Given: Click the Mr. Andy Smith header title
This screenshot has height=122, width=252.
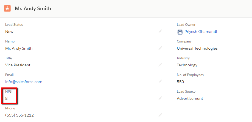Looking at the screenshot, I should coord(33,8).
